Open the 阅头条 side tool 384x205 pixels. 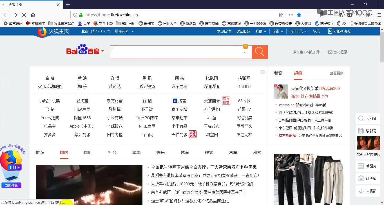[x=368, y=179]
